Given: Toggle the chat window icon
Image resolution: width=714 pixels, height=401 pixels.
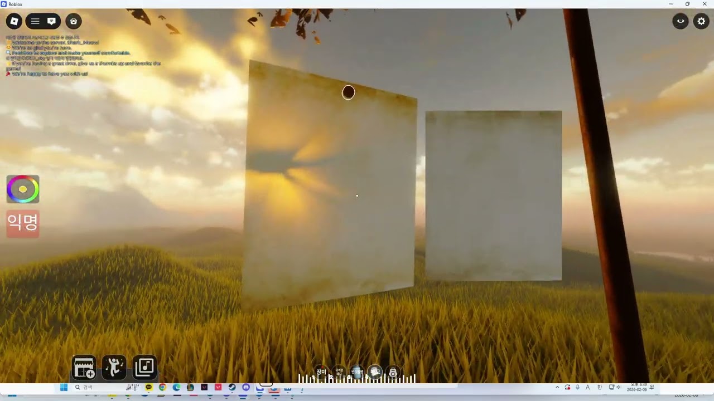Looking at the screenshot, I should (x=51, y=22).
